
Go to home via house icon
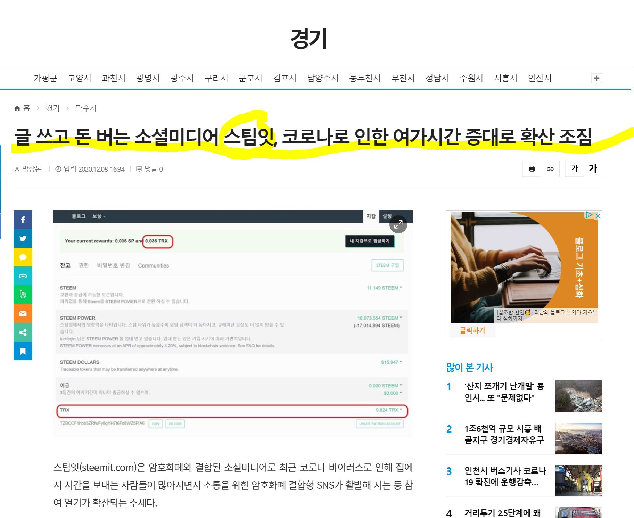coord(17,108)
